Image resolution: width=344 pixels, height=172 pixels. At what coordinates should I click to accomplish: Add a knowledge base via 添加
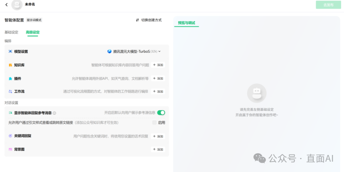tap(158, 65)
